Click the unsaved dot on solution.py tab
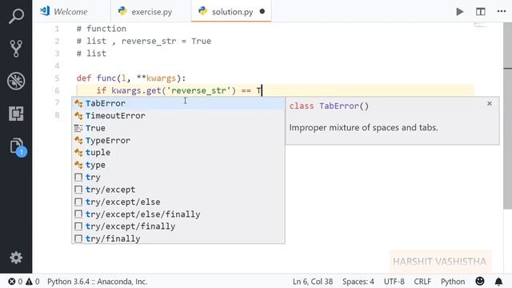This screenshot has height=288, width=512. (x=262, y=11)
